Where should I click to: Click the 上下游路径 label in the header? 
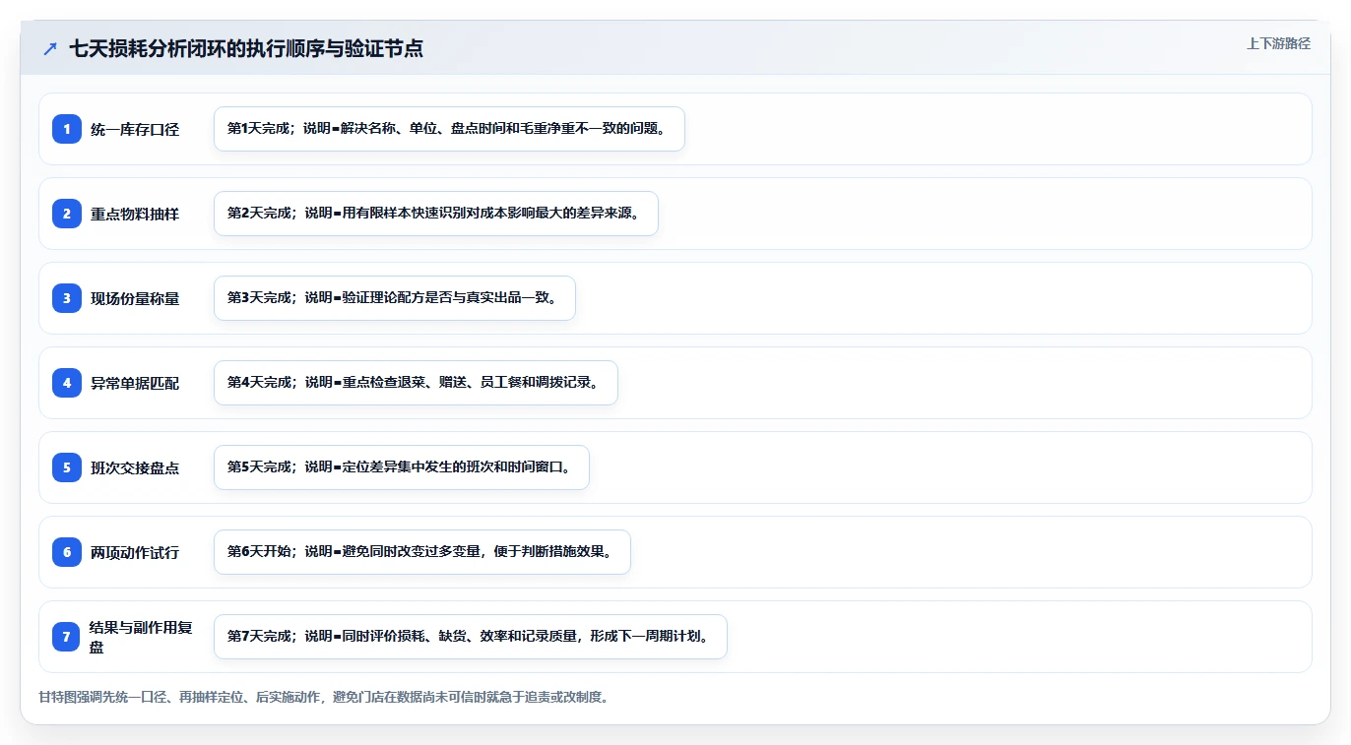click(1278, 43)
